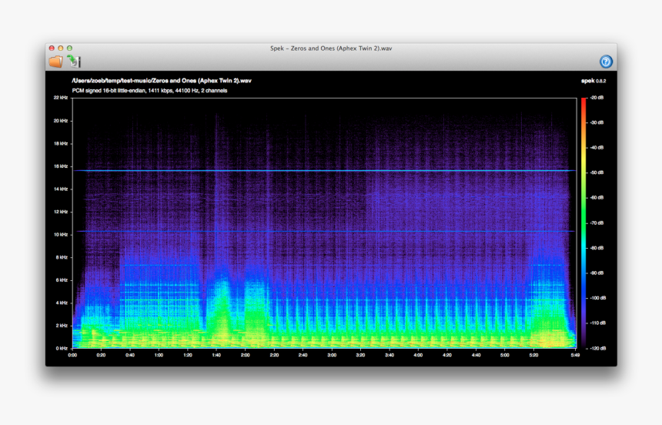Click the '1:20' time axis label

pos(188,355)
